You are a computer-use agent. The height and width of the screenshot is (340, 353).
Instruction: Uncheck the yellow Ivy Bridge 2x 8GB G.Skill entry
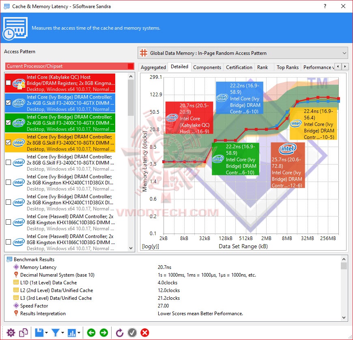[9, 143]
